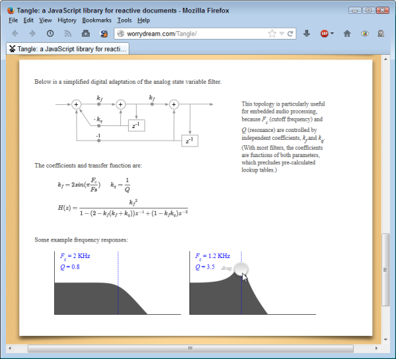Click the back navigation arrow
The image size is (396, 359).
pyautogui.click(x=15, y=33)
